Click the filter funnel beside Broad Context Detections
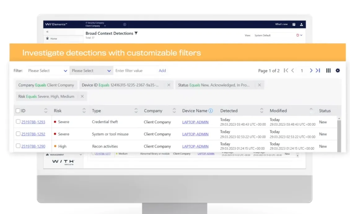Viewport: 350px width, 214px height. point(136,33)
